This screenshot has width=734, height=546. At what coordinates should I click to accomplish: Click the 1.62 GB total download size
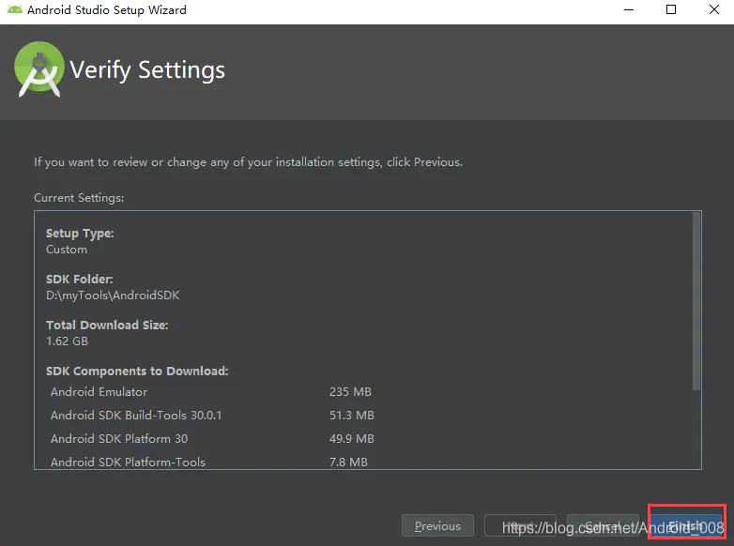[x=67, y=341]
